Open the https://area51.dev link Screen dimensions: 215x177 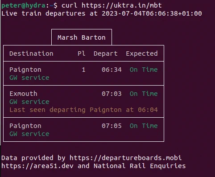(x=37, y=166)
